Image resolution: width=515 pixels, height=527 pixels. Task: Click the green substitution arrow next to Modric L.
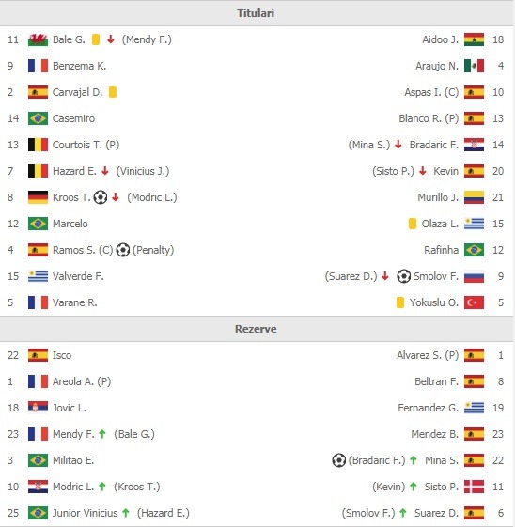(x=102, y=487)
